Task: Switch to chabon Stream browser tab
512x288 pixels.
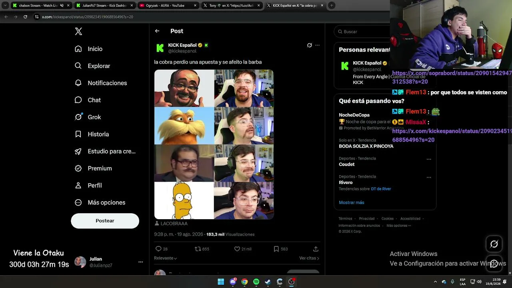Action: click(40, 6)
